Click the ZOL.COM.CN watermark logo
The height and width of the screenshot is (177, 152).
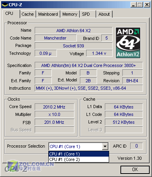[30, 166]
